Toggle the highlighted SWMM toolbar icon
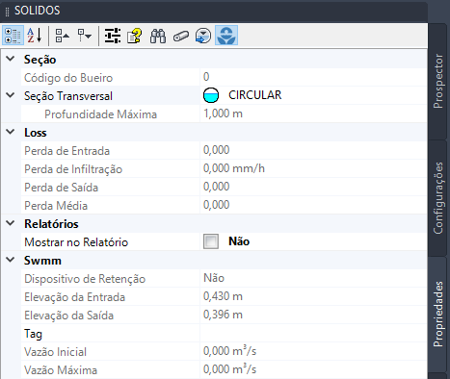 pyautogui.click(x=226, y=36)
